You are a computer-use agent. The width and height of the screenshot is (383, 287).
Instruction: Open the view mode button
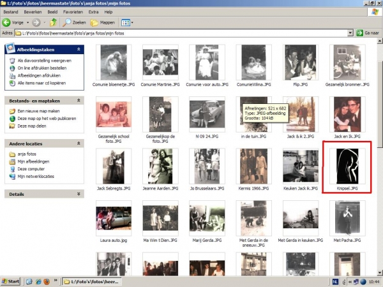tap(127, 23)
